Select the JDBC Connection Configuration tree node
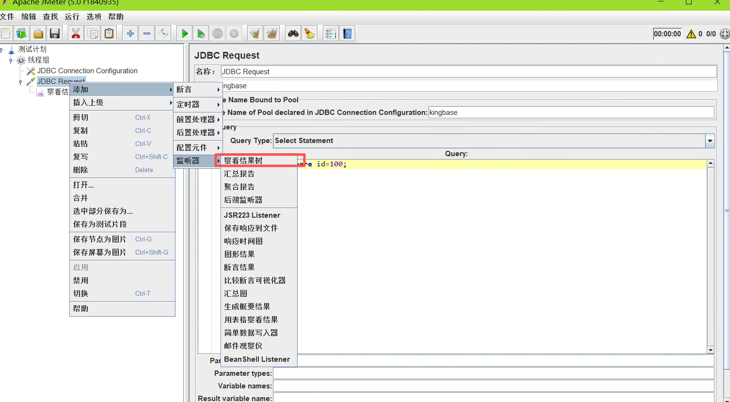Image resolution: width=730 pixels, height=402 pixels. click(87, 71)
